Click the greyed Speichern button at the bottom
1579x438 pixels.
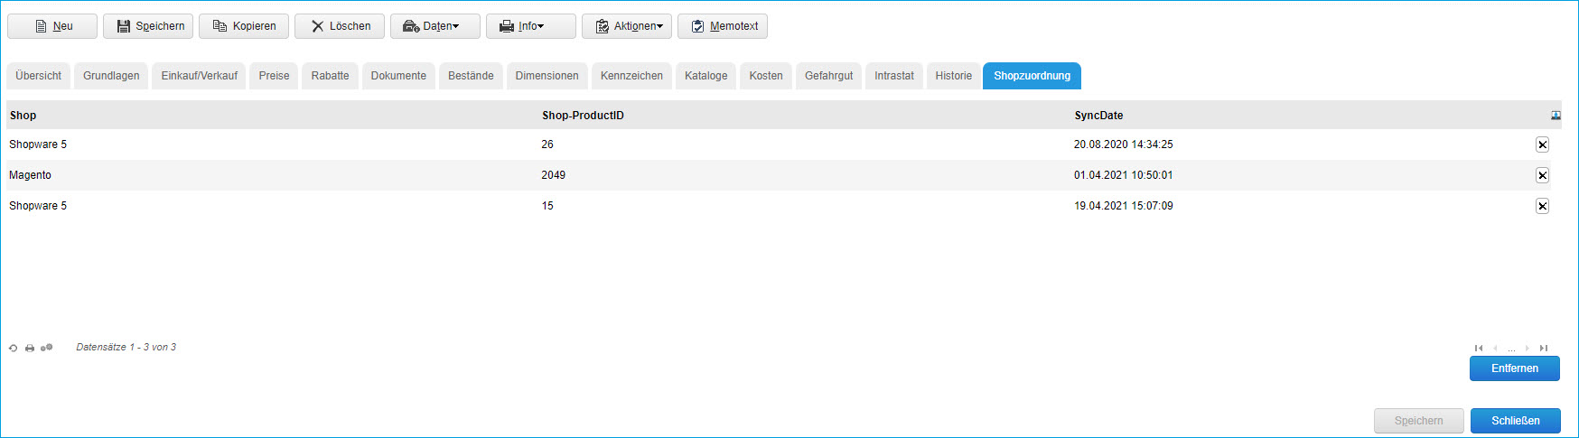pos(1419,421)
